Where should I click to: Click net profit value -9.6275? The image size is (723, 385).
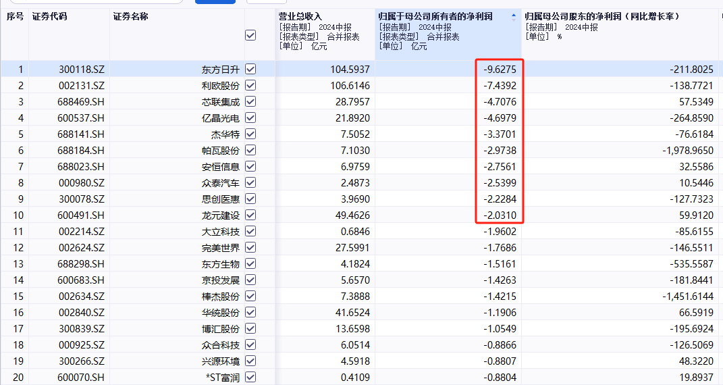click(500, 70)
